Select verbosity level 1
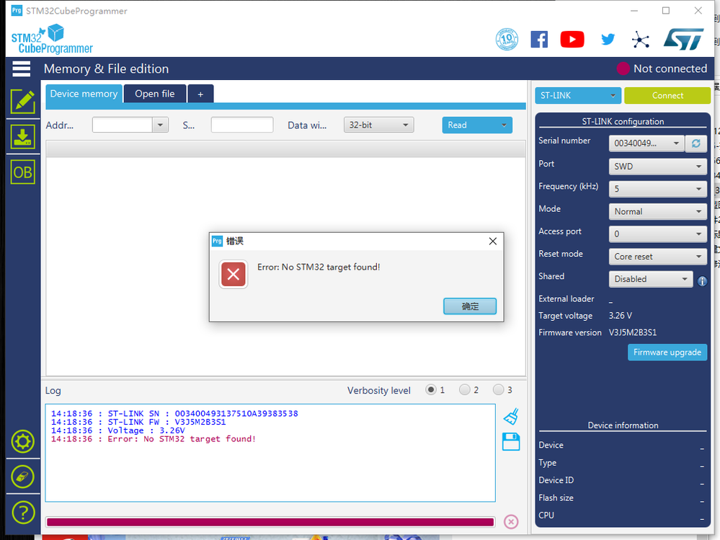Viewport: 720px width, 540px height. (431, 390)
